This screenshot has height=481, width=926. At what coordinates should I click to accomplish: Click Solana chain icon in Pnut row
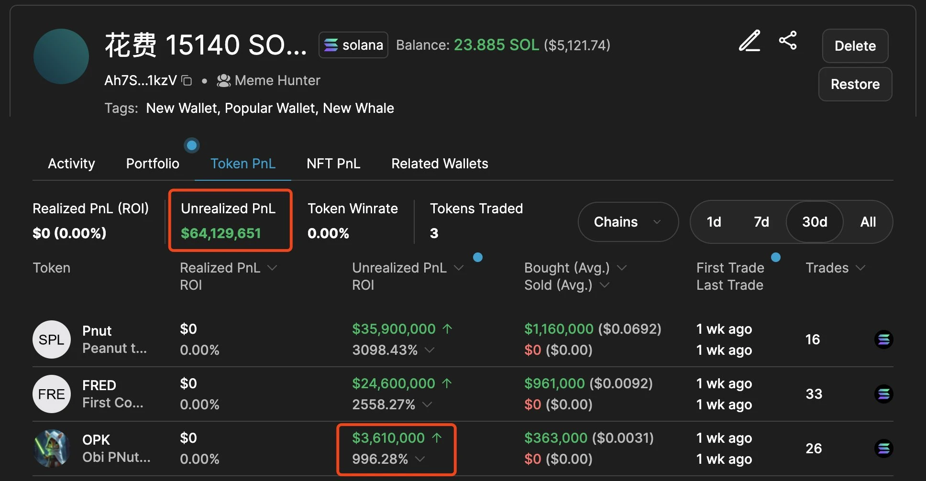point(883,339)
